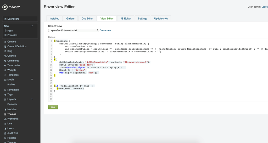Click the Dashboard icon in sidebar
The image size is (268, 143).
pos(5,19)
